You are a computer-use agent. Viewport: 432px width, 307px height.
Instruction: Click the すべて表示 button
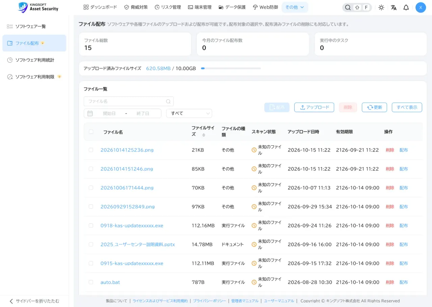pos(407,107)
